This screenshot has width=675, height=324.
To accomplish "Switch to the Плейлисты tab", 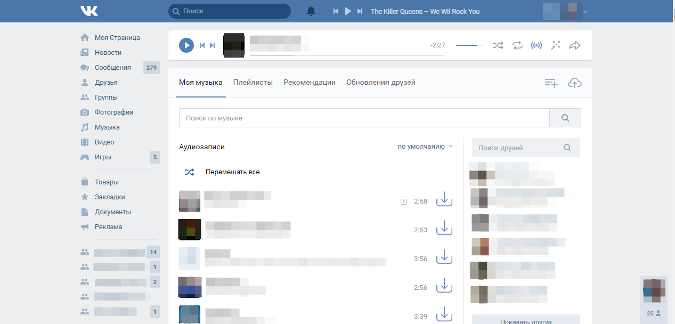I will point(253,82).
